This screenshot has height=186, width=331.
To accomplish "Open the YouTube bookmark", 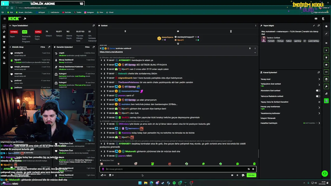I will [x=66, y=12].
